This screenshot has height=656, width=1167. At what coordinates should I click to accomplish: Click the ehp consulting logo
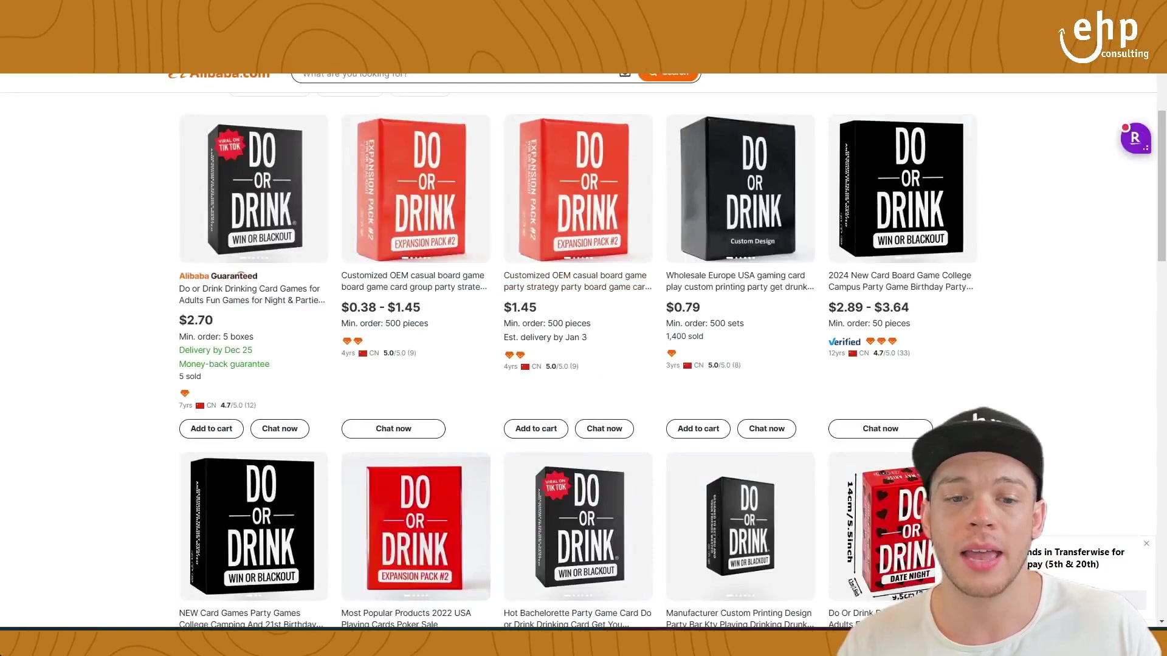tap(1104, 36)
